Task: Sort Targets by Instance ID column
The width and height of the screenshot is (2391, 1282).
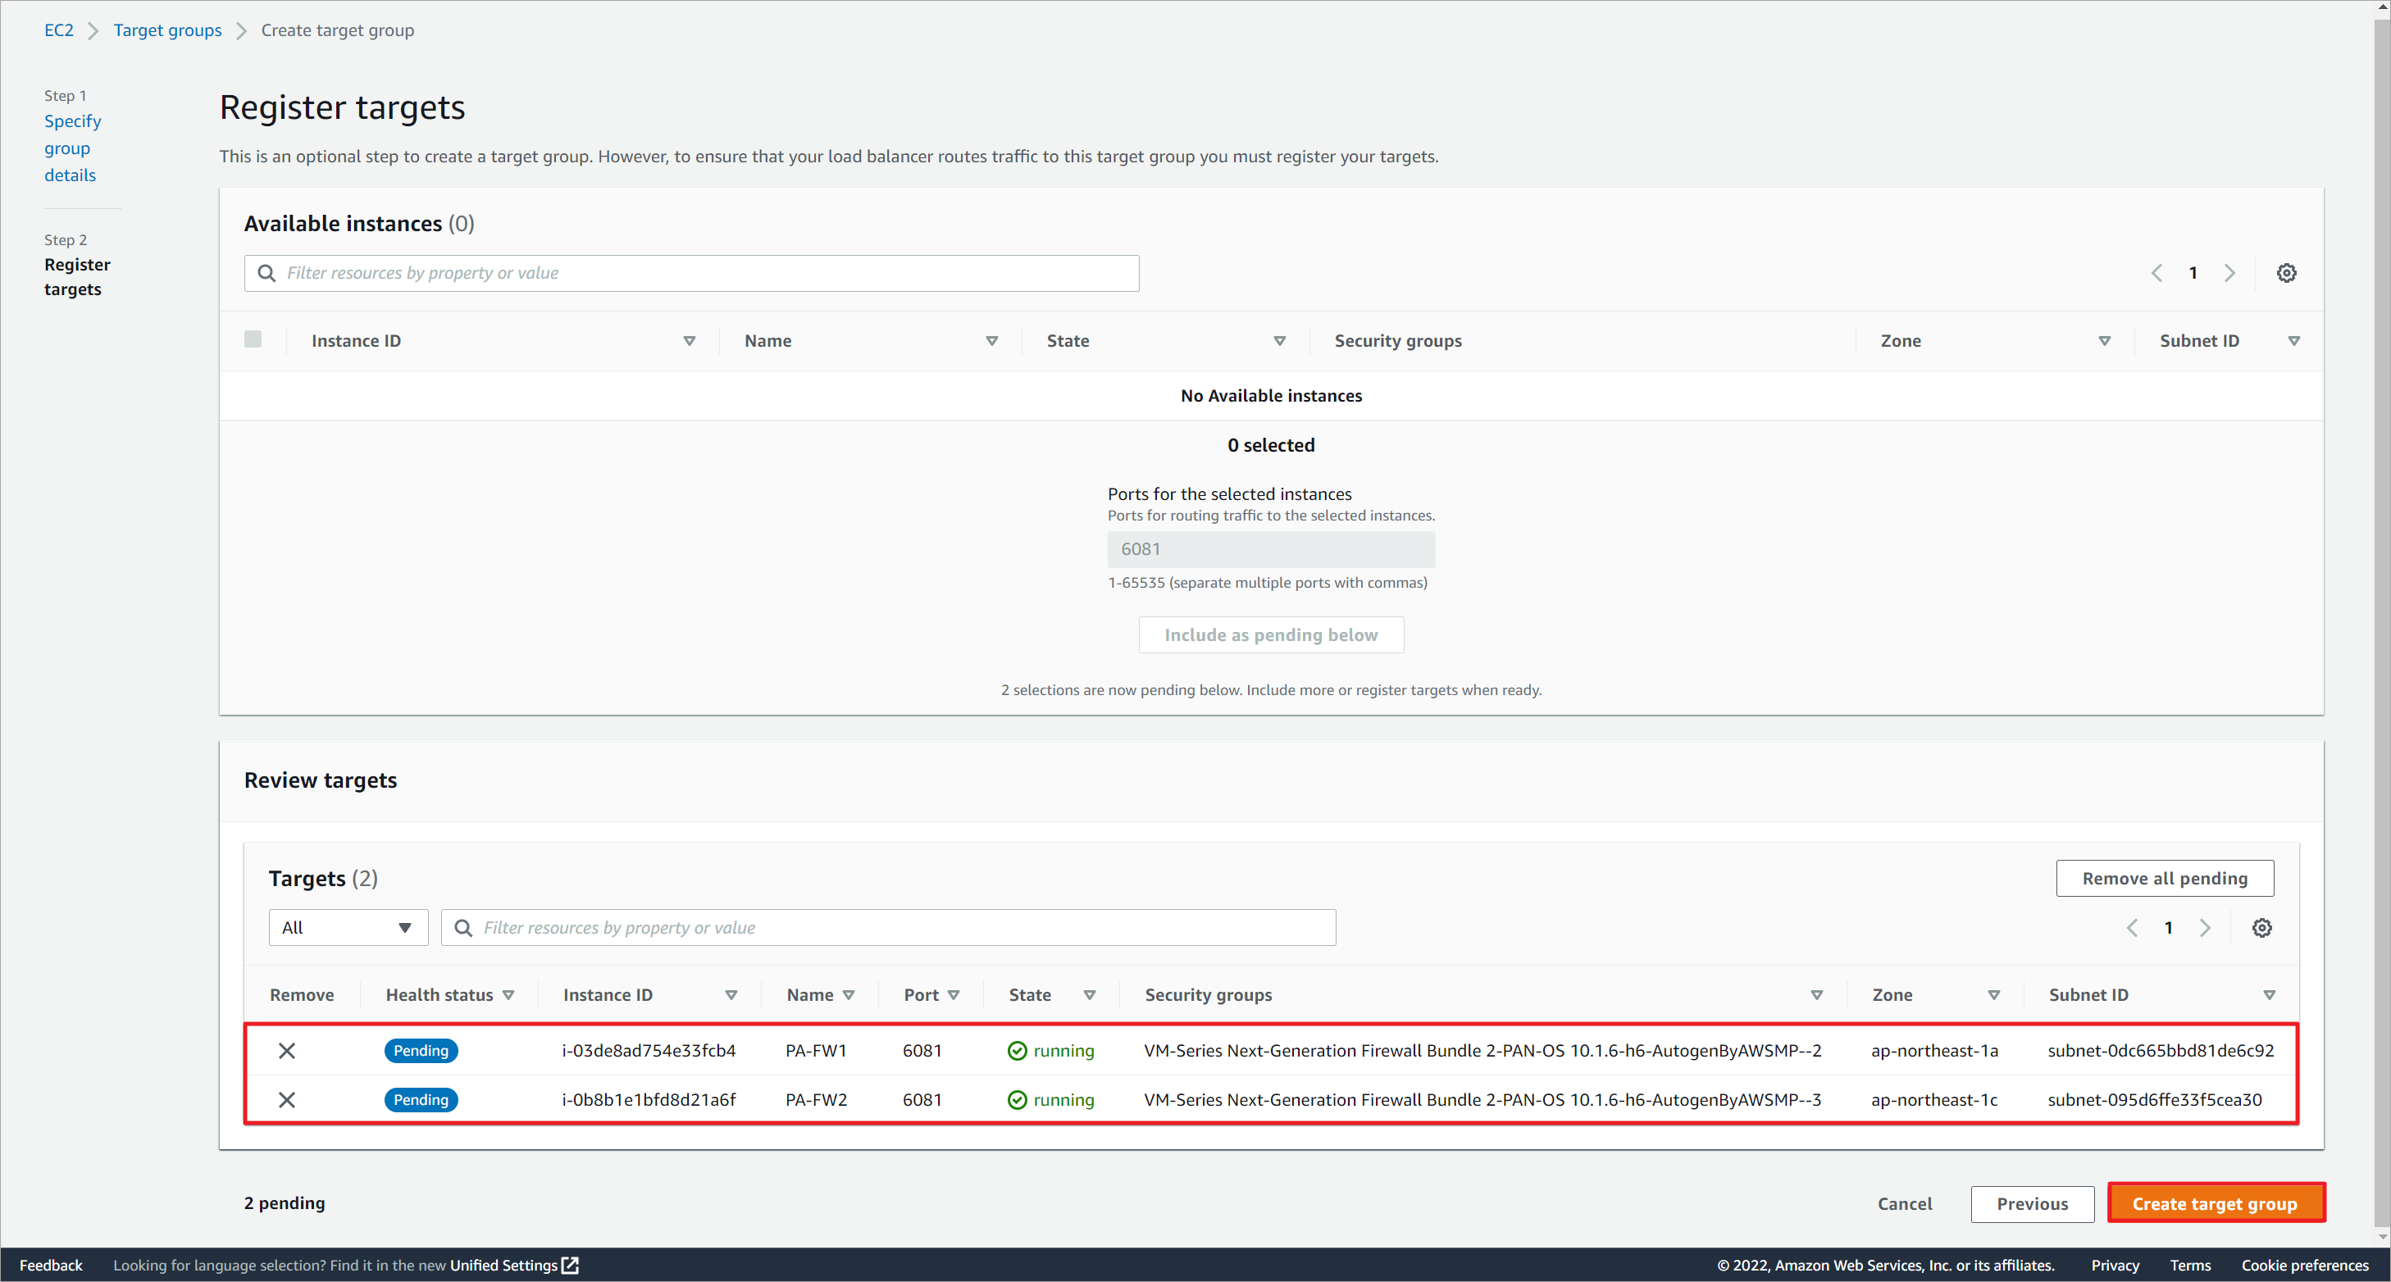Action: click(x=731, y=994)
